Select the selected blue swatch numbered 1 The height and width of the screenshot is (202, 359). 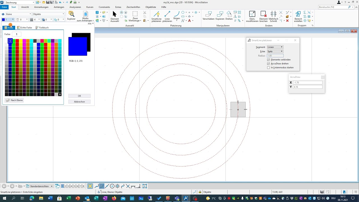[10, 41]
